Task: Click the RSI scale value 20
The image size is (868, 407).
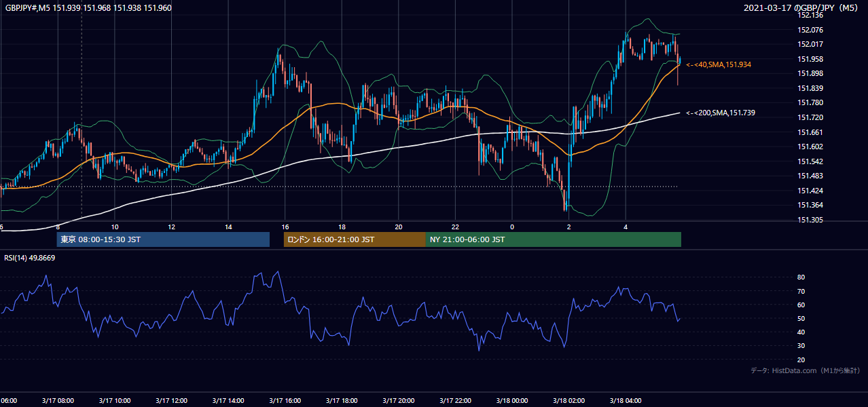Action: point(801,360)
